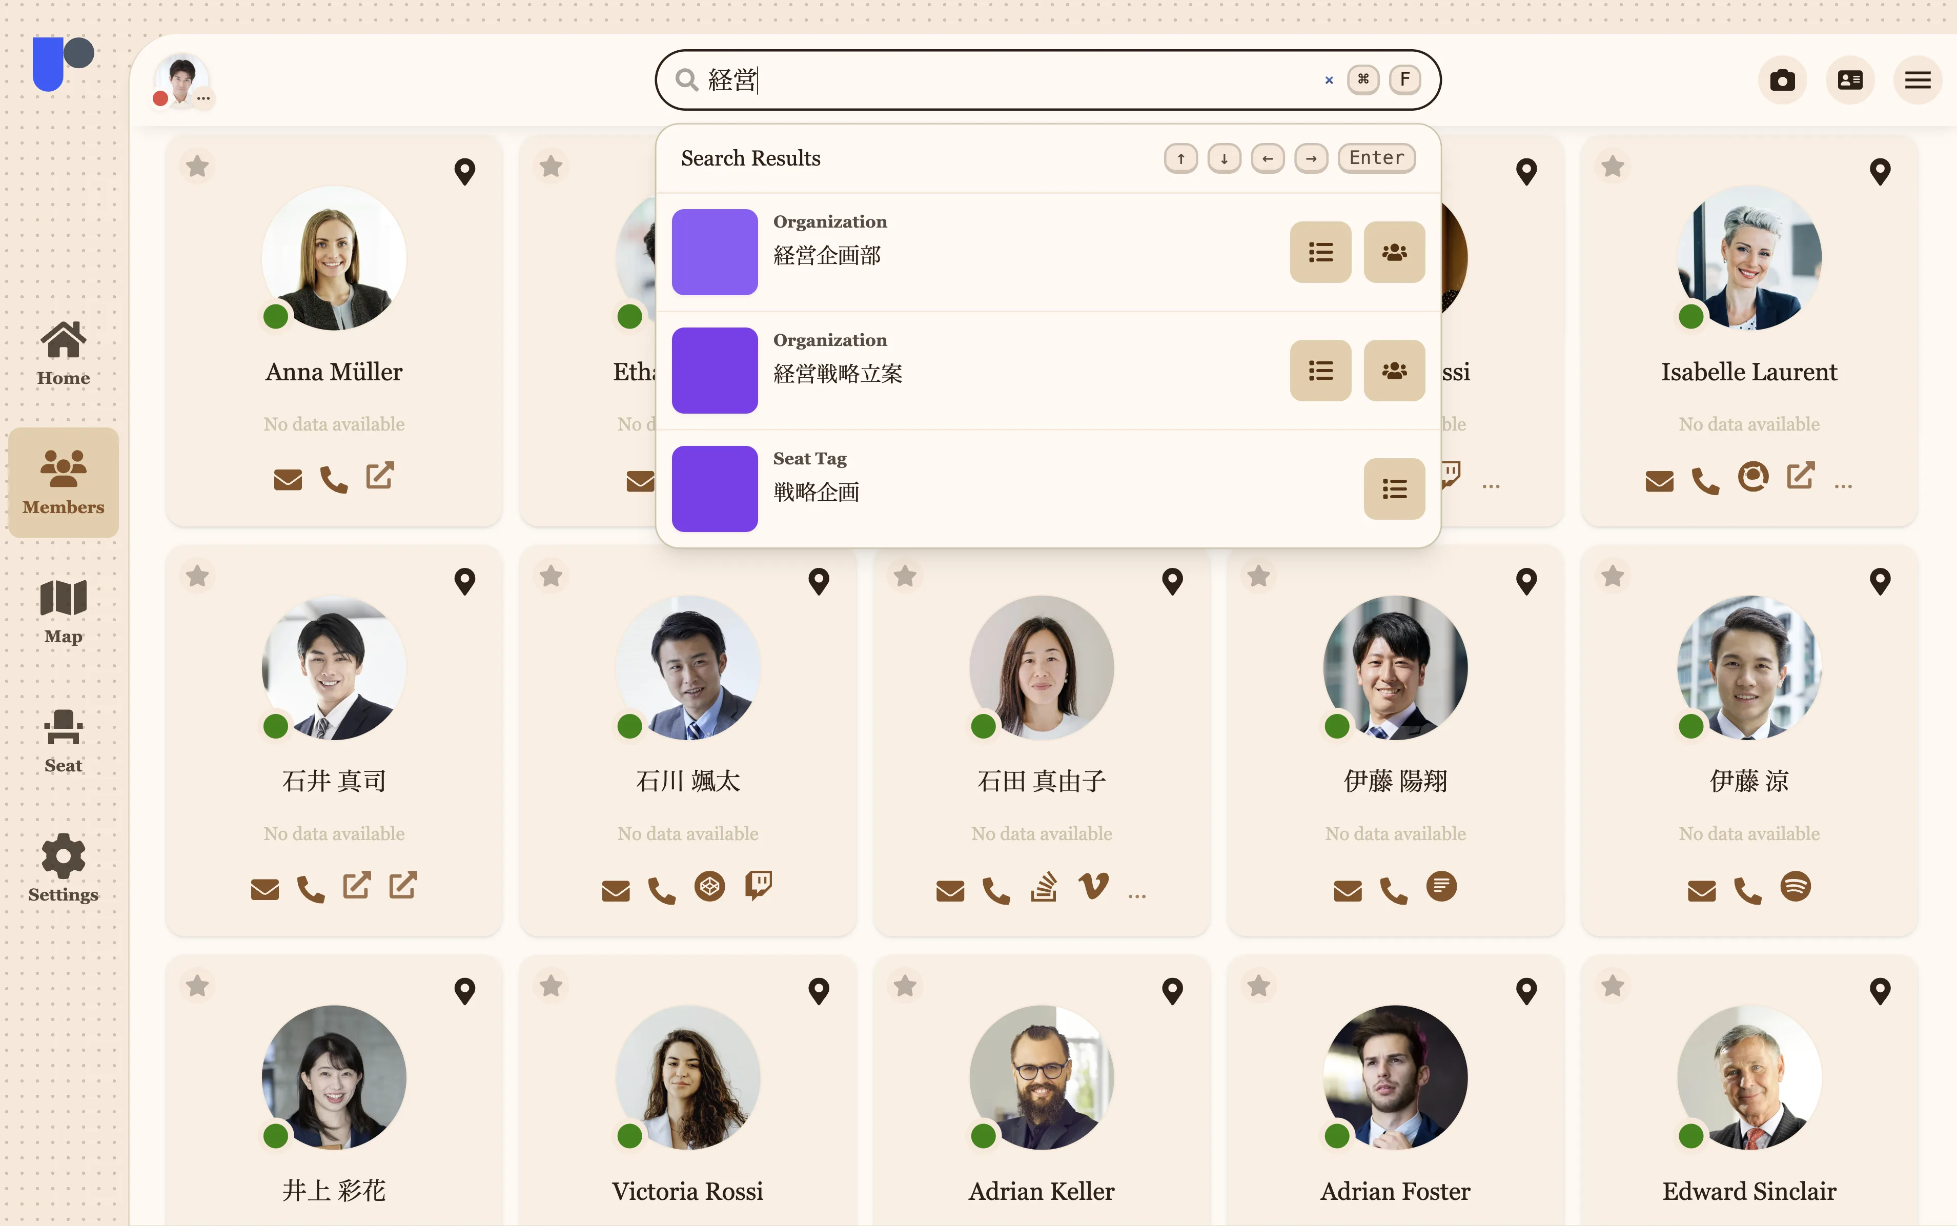Show list view for 経営戦略立案 organization
Viewport: 1957px width, 1226px height.
pos(1320,371)
